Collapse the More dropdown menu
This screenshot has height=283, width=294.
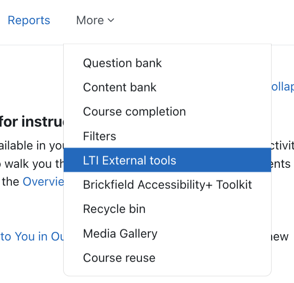pyautogui.click(x=95, y=20)
